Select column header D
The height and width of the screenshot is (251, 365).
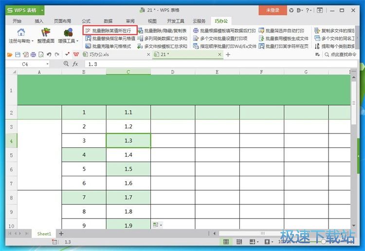[173, 72]
